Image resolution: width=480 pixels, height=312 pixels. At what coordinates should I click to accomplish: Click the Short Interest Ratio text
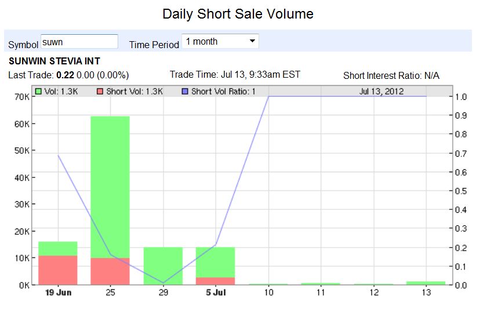click(391, 75)
